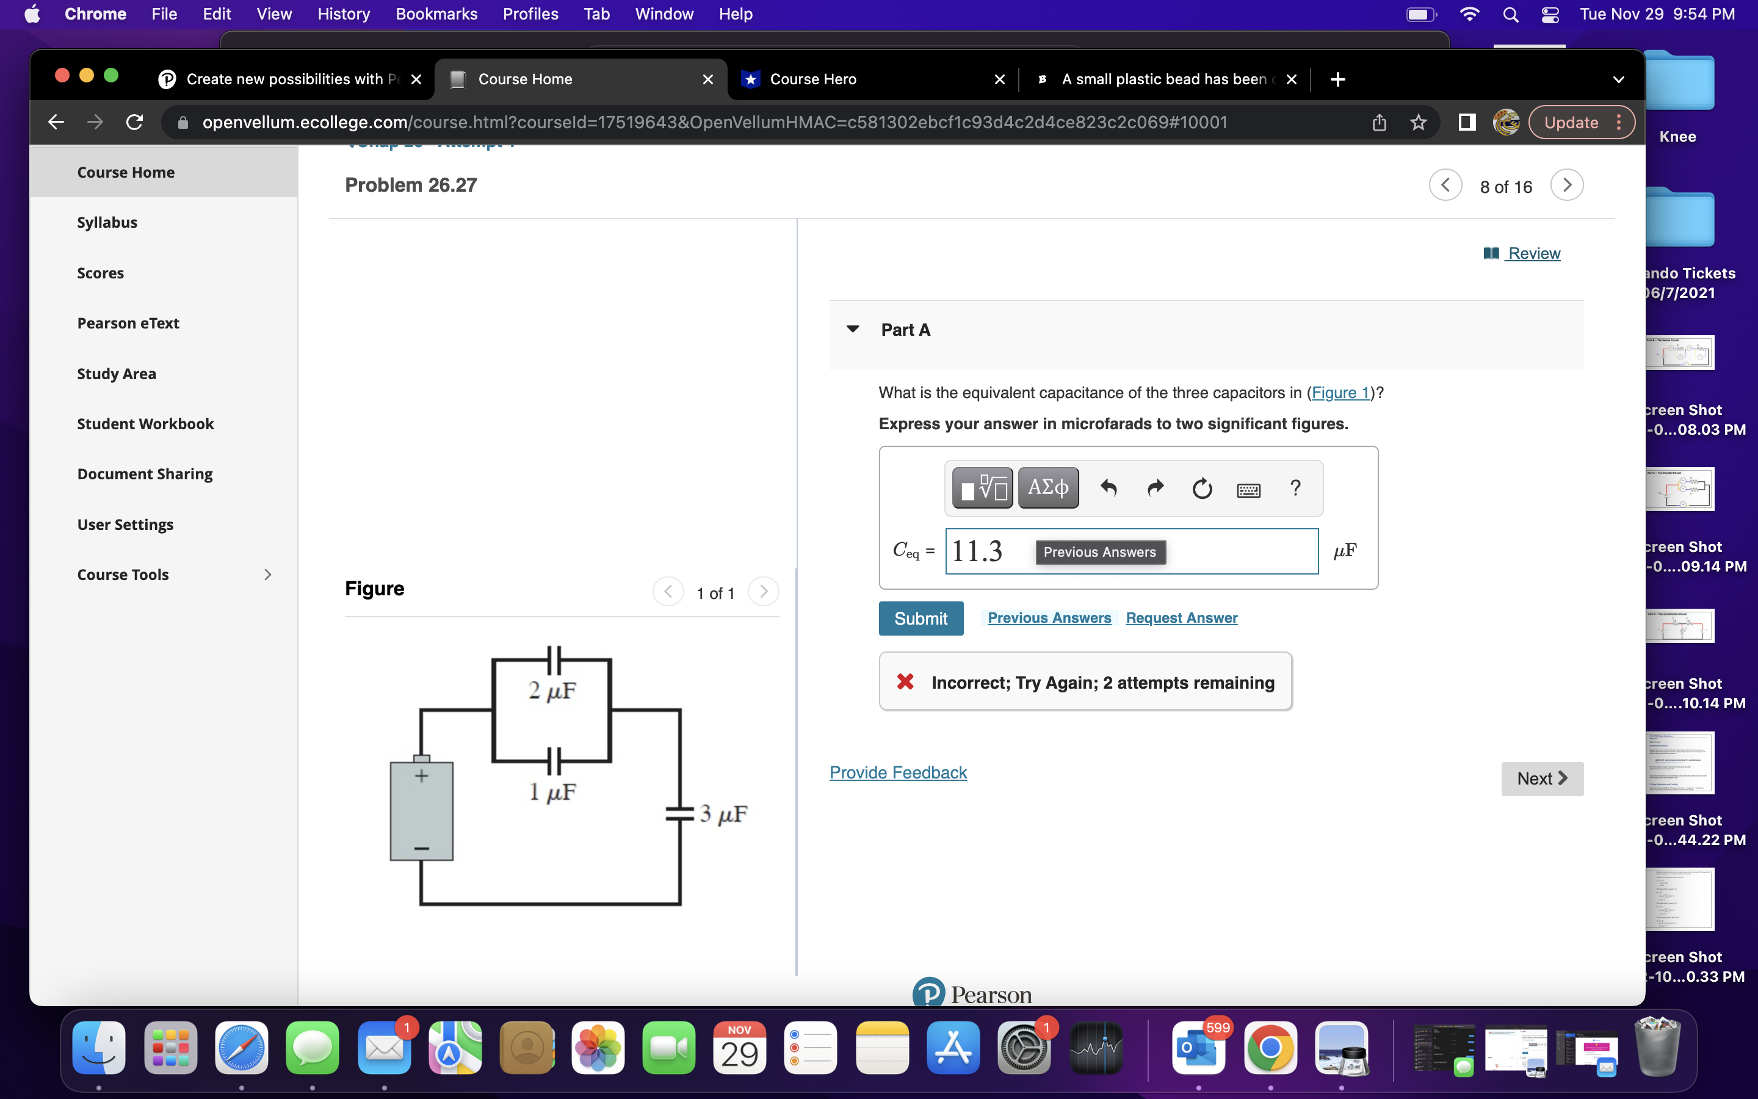Open keyboard shortcuts icon in answer toolbar
Screen dimensions: 1758x1099
pyautogui.click(x=1248, y=490)
